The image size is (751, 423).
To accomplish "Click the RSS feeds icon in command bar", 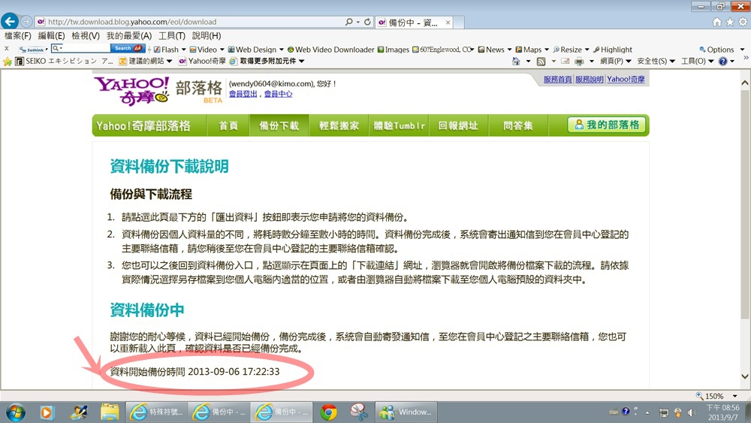I will coord(541,62).
